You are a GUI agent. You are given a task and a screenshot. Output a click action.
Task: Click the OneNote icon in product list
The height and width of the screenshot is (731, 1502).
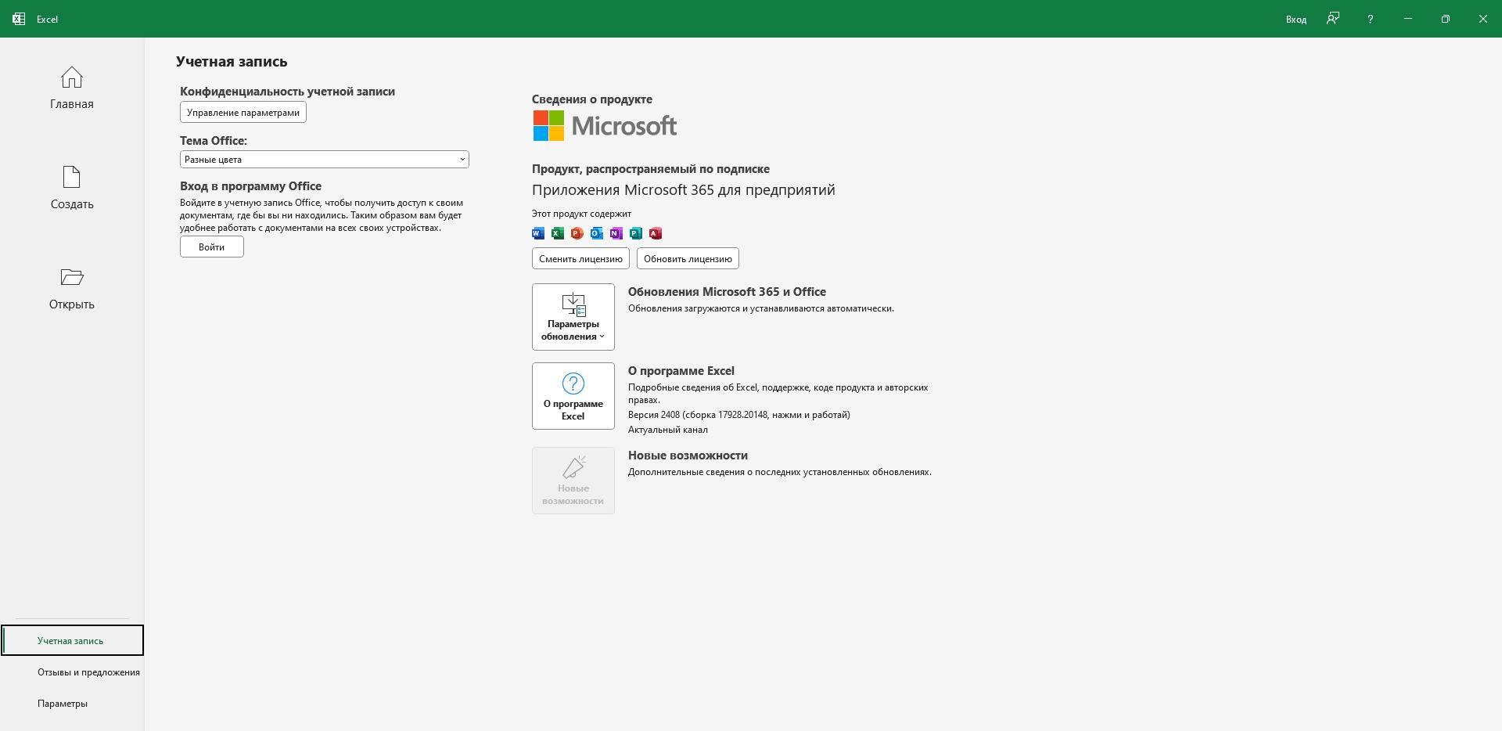point(616,233)
